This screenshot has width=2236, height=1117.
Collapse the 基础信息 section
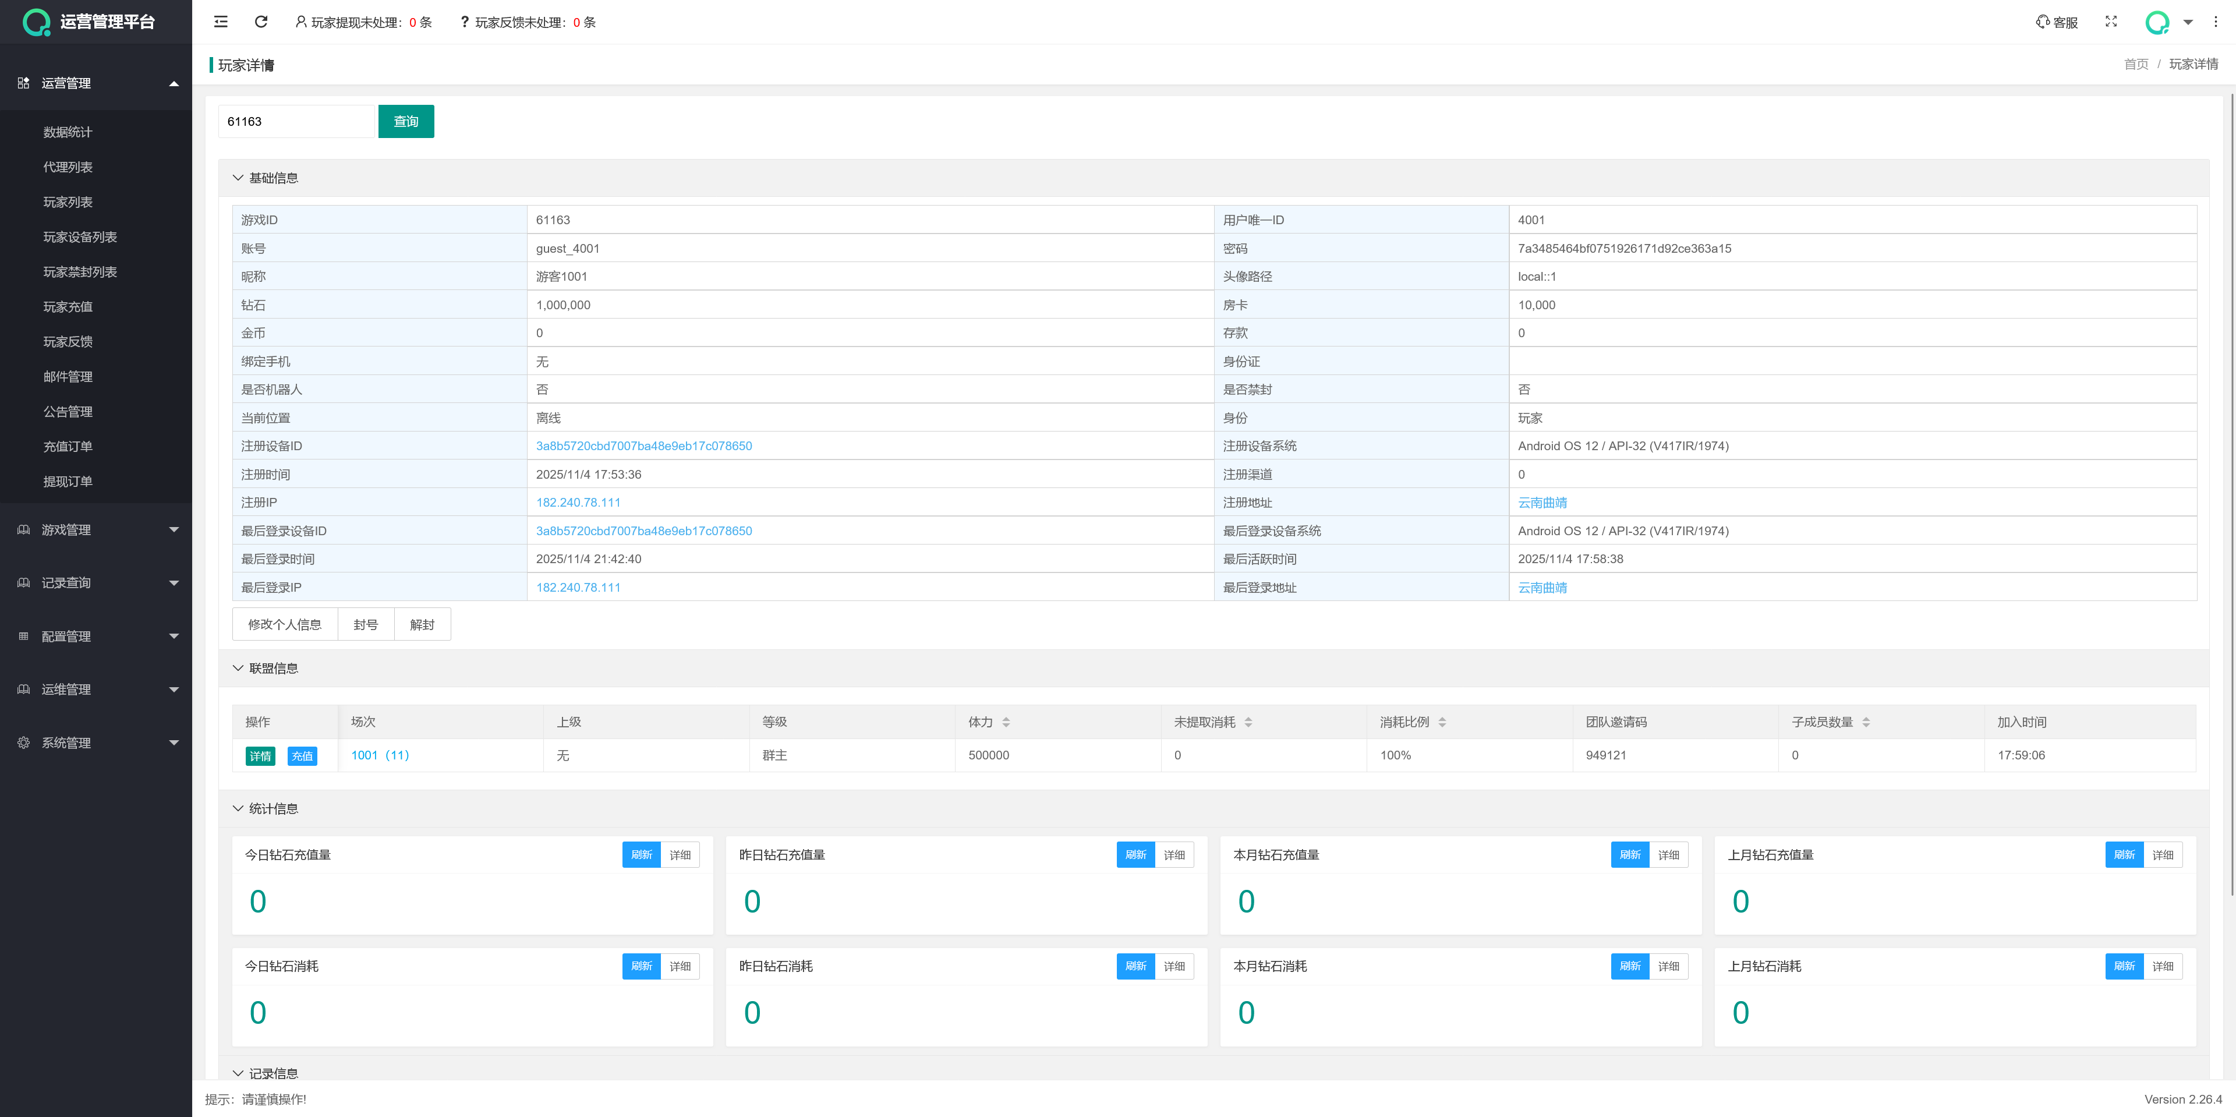coord(238,178)
